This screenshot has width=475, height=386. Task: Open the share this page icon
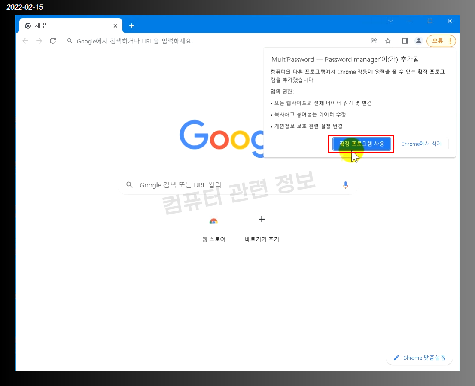click(374, 41)
